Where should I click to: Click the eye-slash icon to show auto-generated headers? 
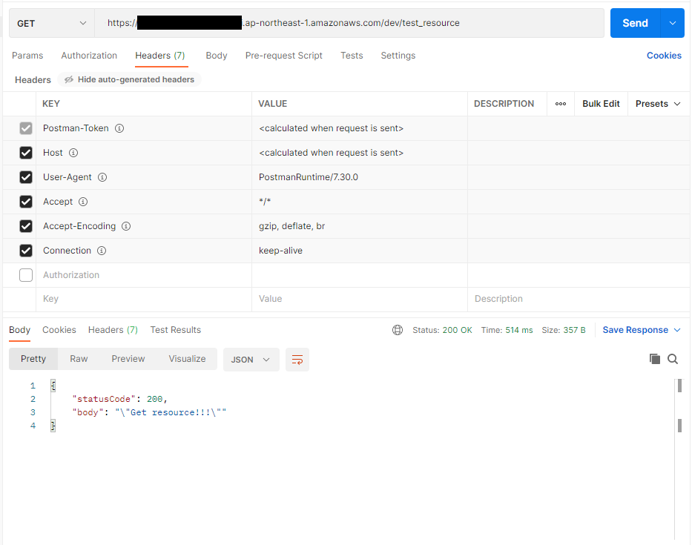pos(69,79)
